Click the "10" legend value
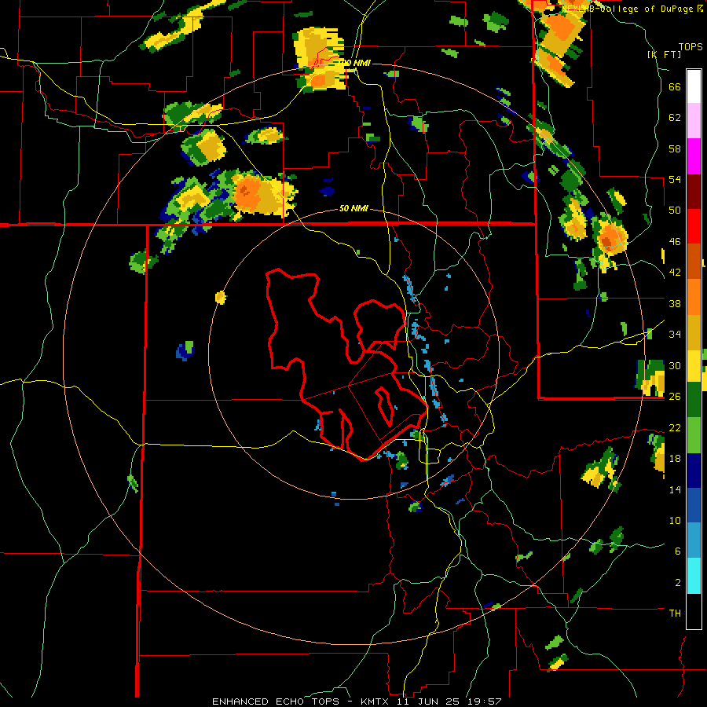Viewport: 707px width, 707px height. click(x=675, y=520)
